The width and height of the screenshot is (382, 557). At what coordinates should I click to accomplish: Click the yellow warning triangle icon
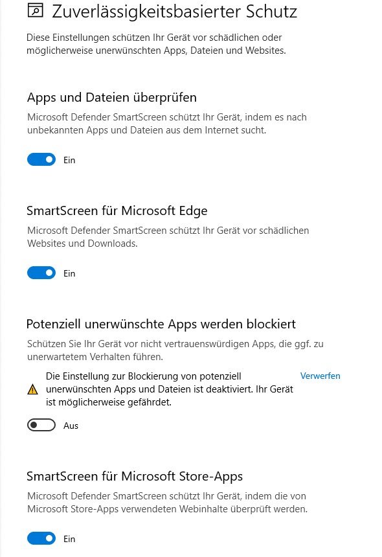point(32,389)
